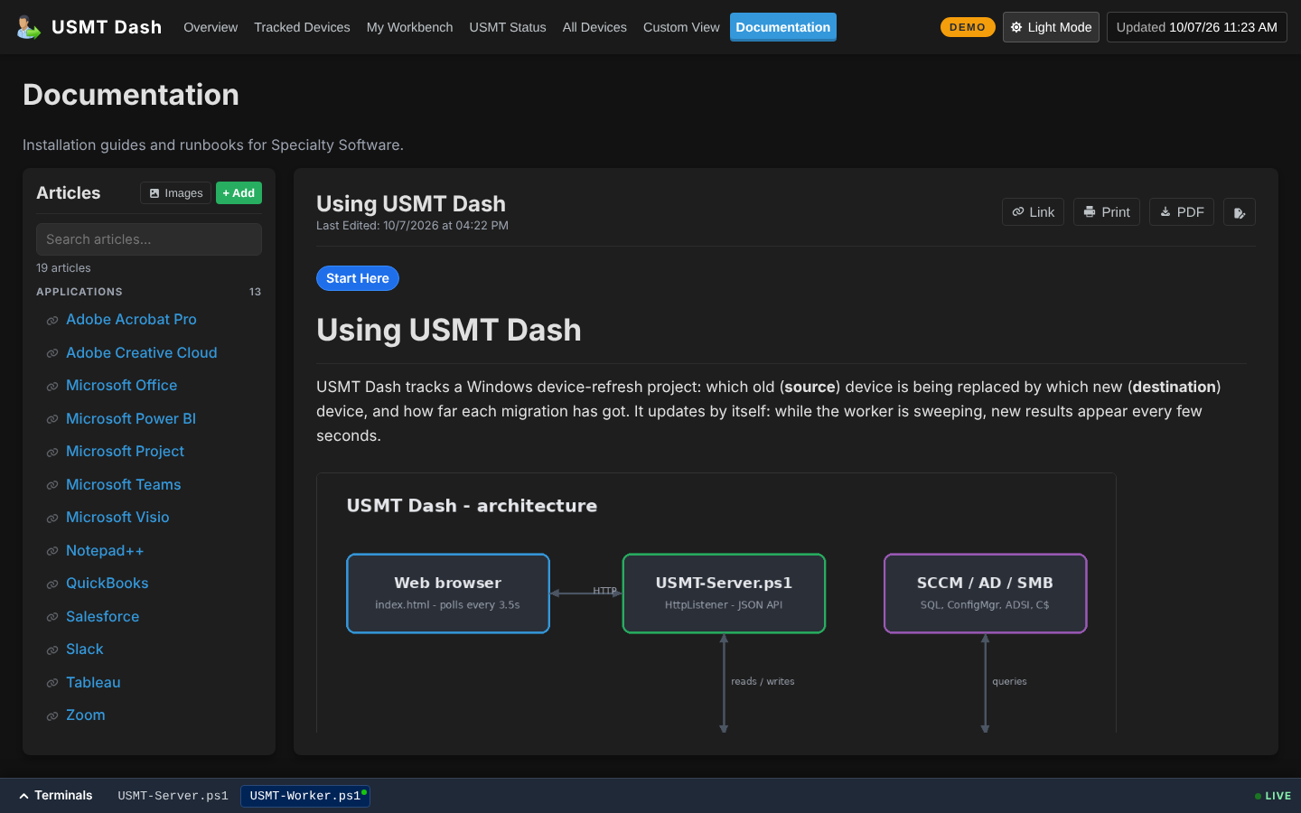1301x813 pixels.
Task: Click the Start Here tag
Action: pos(358,278)
